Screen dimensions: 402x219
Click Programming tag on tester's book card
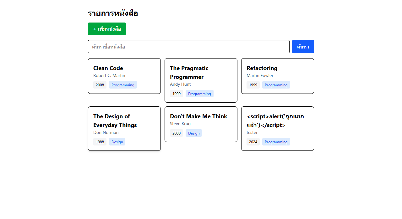pyautogui.click(x=276, y=142)
